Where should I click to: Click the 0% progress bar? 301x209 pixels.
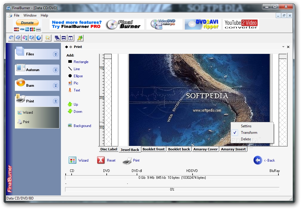(x=172, y=189)
